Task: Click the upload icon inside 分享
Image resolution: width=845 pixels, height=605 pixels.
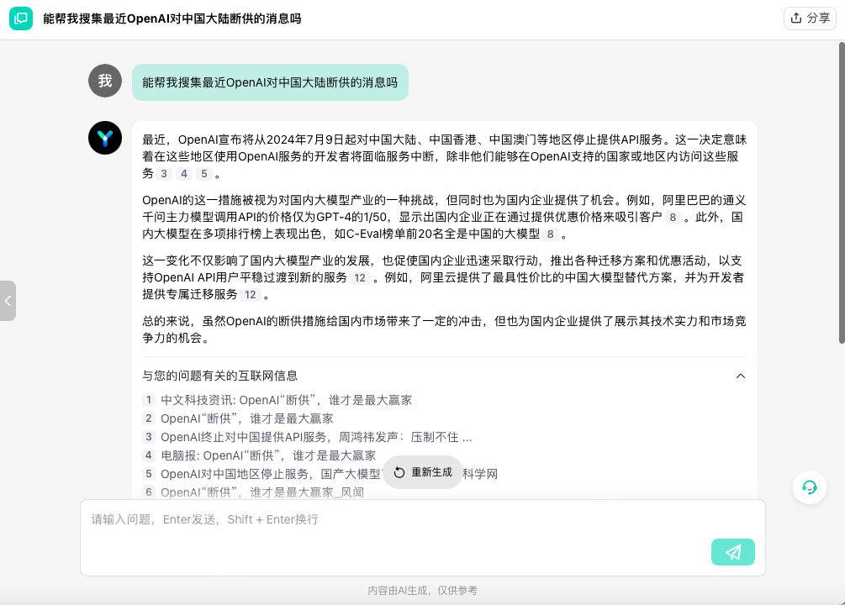Action: pyautogui.click(x=796, y=18)
